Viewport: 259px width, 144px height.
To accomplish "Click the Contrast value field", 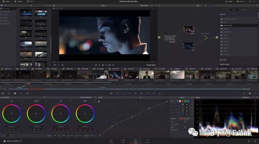I will (x=54, y=136).
